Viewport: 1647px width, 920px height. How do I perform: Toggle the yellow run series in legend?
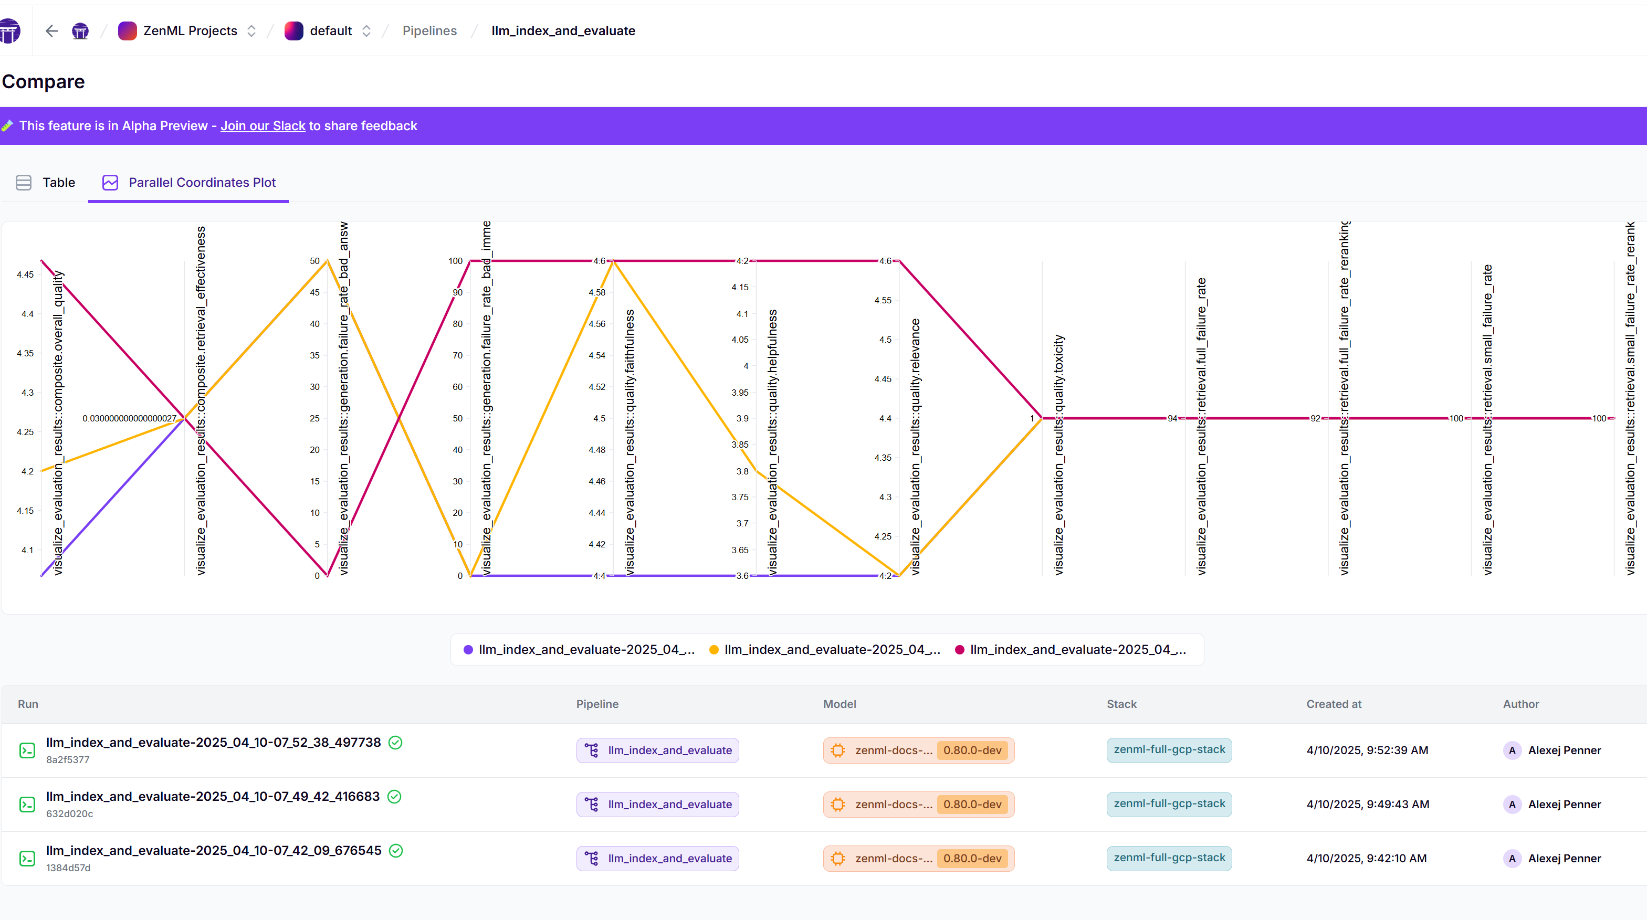[825, 650]
